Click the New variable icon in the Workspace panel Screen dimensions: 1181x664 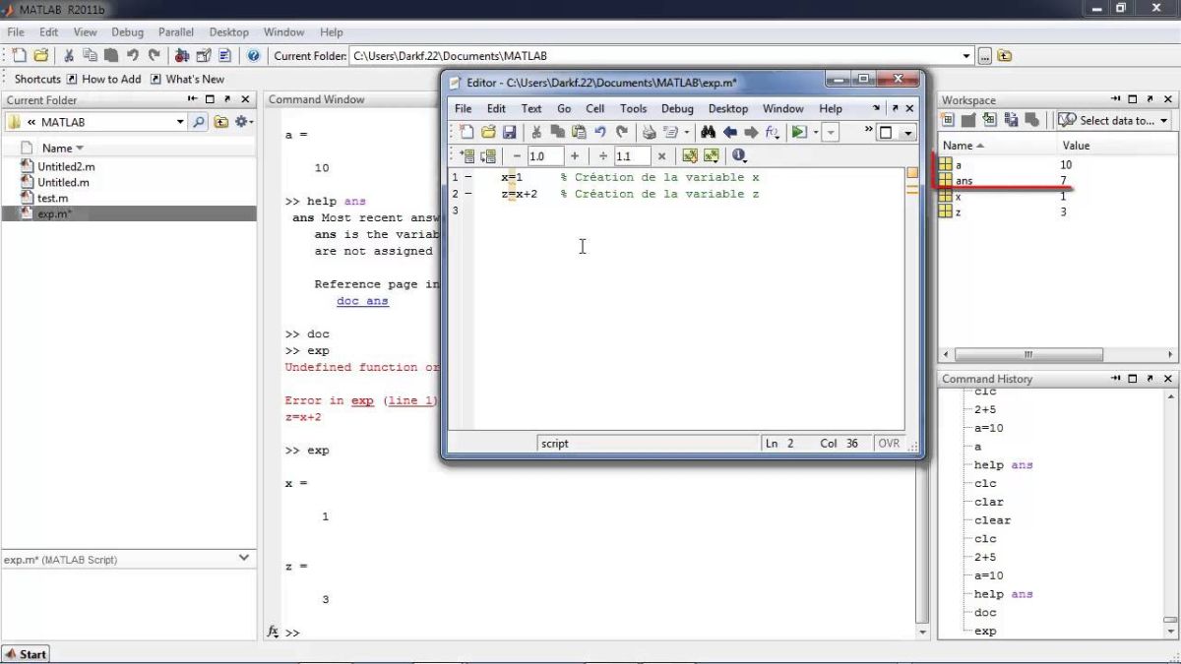coord(948,120)
